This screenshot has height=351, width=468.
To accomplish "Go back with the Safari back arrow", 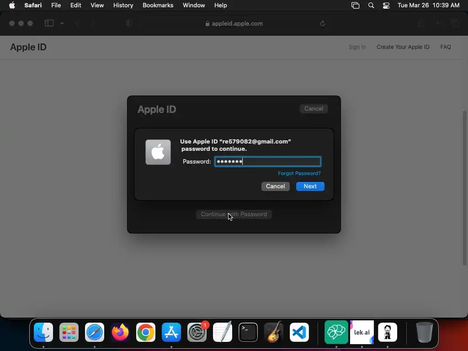I will tap(77, 23).
